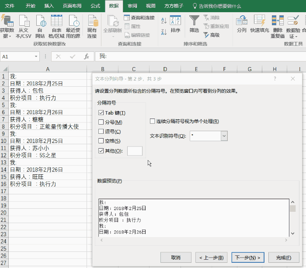Select cell 获得人：苏小小
This screenshot has height=268, width=306.
pos(48,148)
